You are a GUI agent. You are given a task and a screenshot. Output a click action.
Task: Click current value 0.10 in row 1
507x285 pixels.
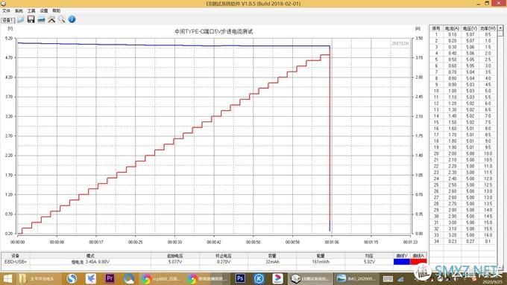pyautogui.click(x=453, y=34)
